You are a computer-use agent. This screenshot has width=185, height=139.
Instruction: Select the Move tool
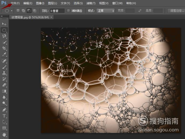(x=4, y=24)
